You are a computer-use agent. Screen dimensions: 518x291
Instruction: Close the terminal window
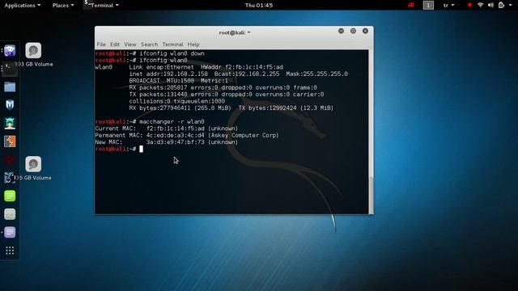point(365,31)
